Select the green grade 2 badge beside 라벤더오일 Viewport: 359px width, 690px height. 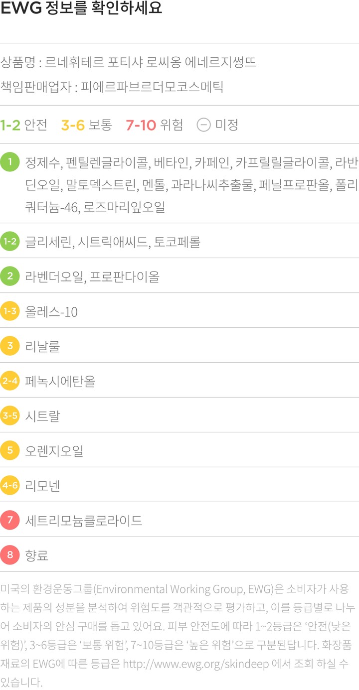pos(10,276)
